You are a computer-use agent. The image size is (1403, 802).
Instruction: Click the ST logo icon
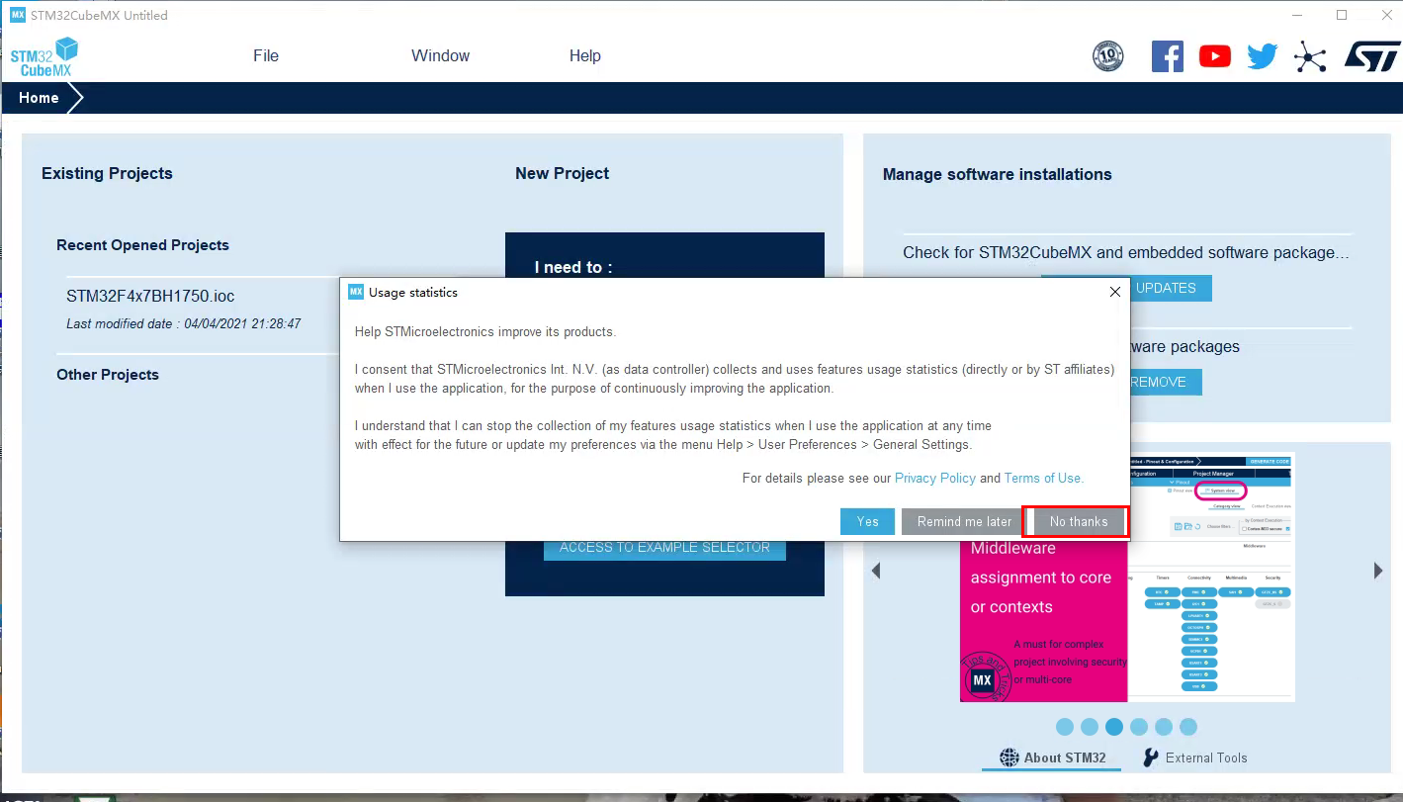(x=1372, y=56)
